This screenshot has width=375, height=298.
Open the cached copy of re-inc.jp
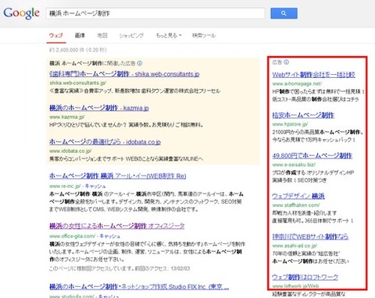coord(95,186)
